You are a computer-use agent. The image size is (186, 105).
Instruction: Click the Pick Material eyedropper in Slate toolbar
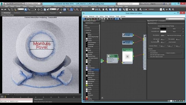click(x=87, y=19)
